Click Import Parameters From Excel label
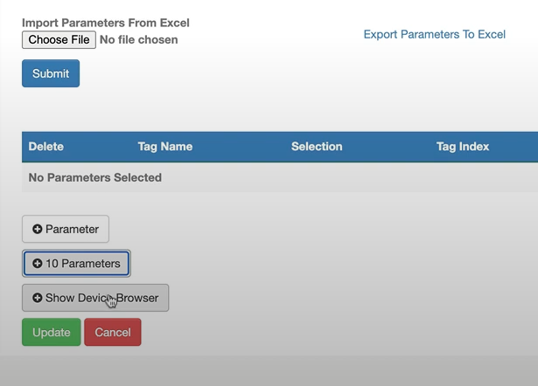 [x=106, y=23]
